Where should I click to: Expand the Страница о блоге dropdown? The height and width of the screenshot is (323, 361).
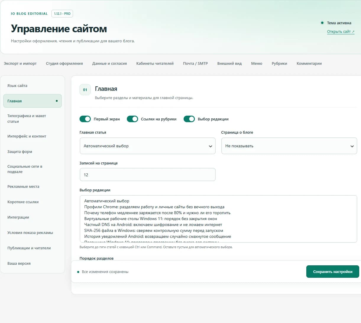[x=289, y=146]
